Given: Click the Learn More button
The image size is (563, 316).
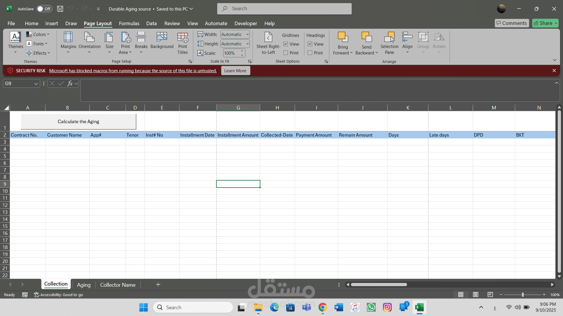Looking at the screenshot, I should pyautogui.click(x=235, y=71).
